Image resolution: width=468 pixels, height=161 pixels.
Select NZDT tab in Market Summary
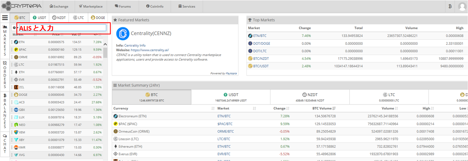pyautogui.click(x=310, y=97)
